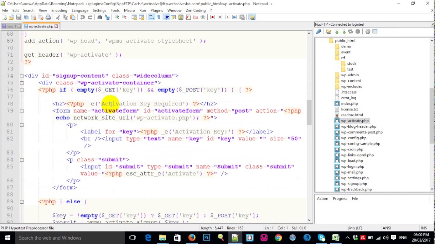Screen dimensions: 435x244
Task: Click the ANSI encoding status field
Action: coord(386,228)
